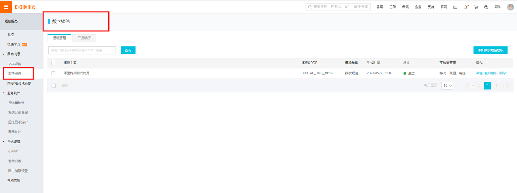The width and height of the screenshot is (517, 193).
Task: Click the 添加数字短信模版 button
Action: tap(490, 50)
